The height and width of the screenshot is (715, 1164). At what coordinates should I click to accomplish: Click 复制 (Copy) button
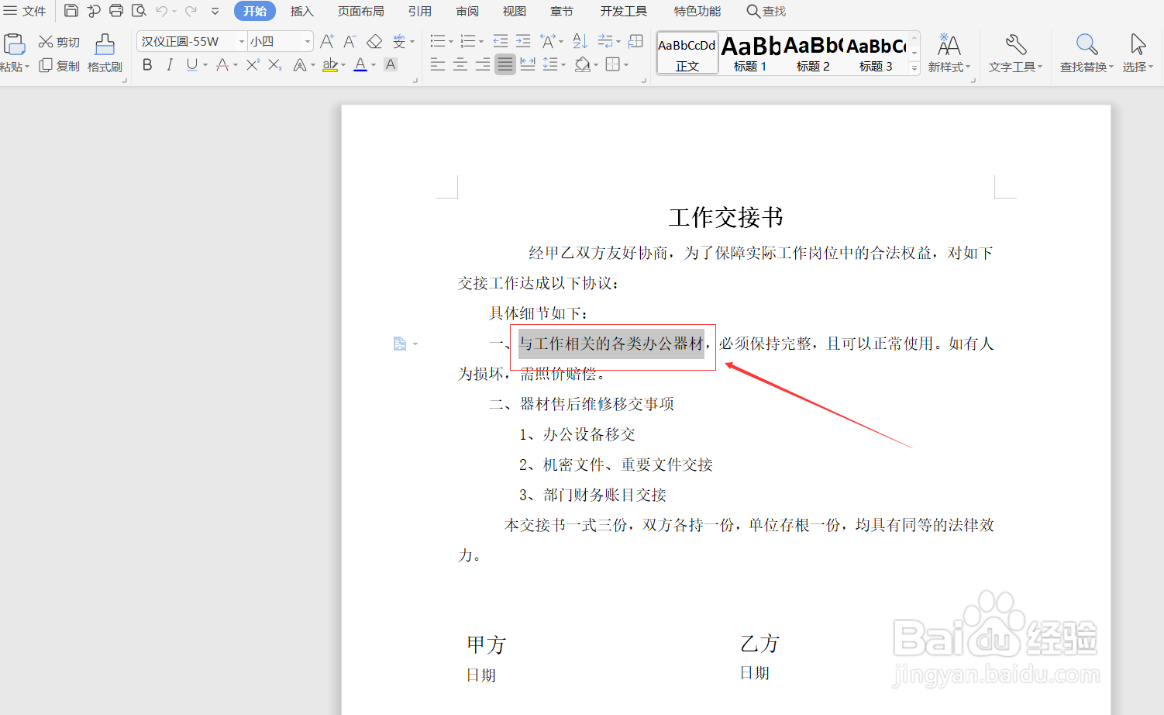click(59, 66)
